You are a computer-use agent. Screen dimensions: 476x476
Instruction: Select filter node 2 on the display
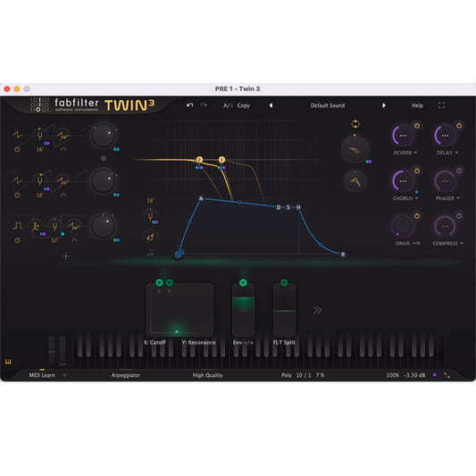[x=199, y=160]
